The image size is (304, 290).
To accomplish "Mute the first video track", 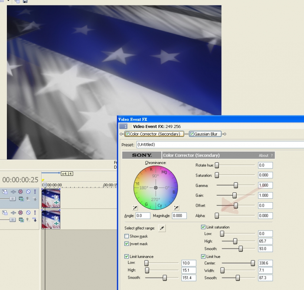I will coord(28,192).
